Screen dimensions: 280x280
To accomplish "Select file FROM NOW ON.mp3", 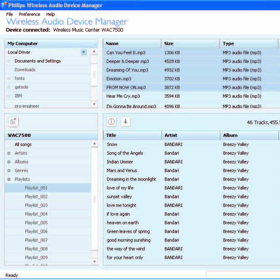I will click(x=126, y=87).
